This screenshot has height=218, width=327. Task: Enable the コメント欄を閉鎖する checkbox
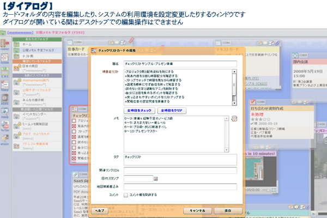pyautogui.click(x=126, y=194)
